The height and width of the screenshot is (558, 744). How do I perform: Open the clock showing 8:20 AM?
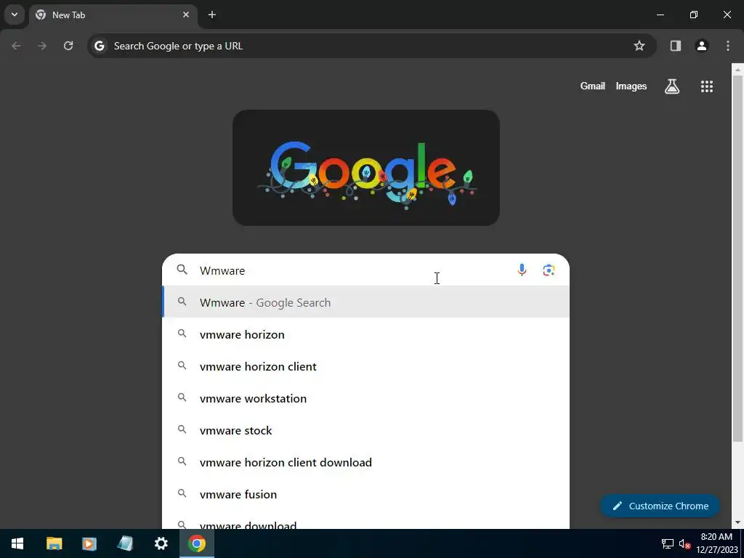717,543
